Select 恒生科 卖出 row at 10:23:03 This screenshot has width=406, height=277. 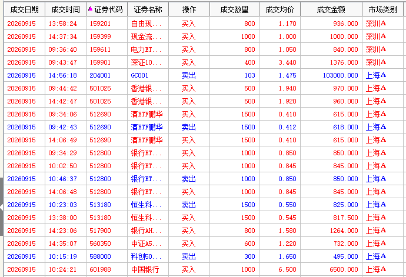(x=204, y=205)
